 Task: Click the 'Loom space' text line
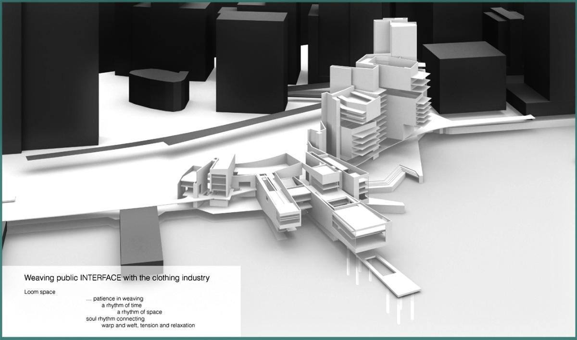click(40, 292)
